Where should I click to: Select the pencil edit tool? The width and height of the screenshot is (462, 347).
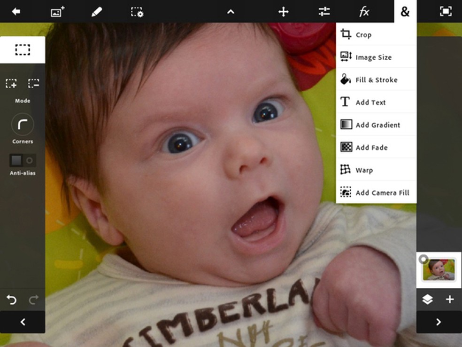click(97, 12)
